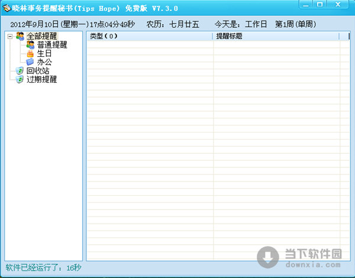Click the 今天是:工作日 label
Screen dimensions: 355x278
click(x=241, y=24)
